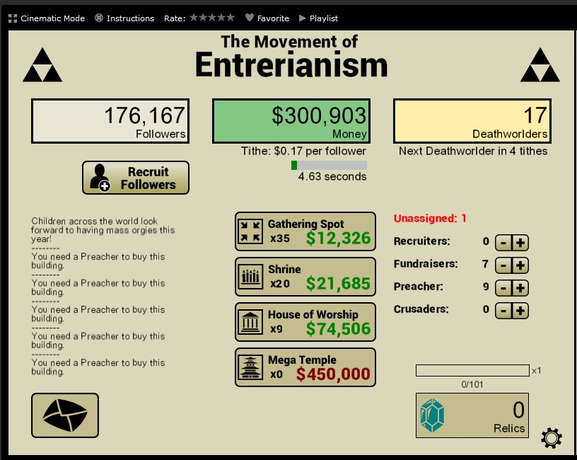Open the Instructions menu item

tap(124, 18)
